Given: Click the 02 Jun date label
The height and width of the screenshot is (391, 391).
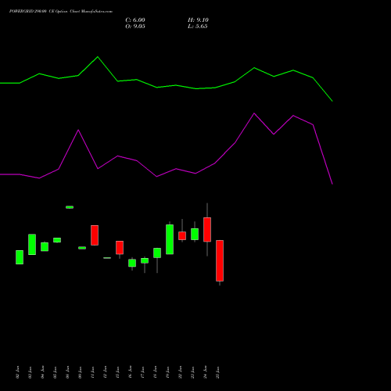Looking at the screenshot, I should (18, 372).
